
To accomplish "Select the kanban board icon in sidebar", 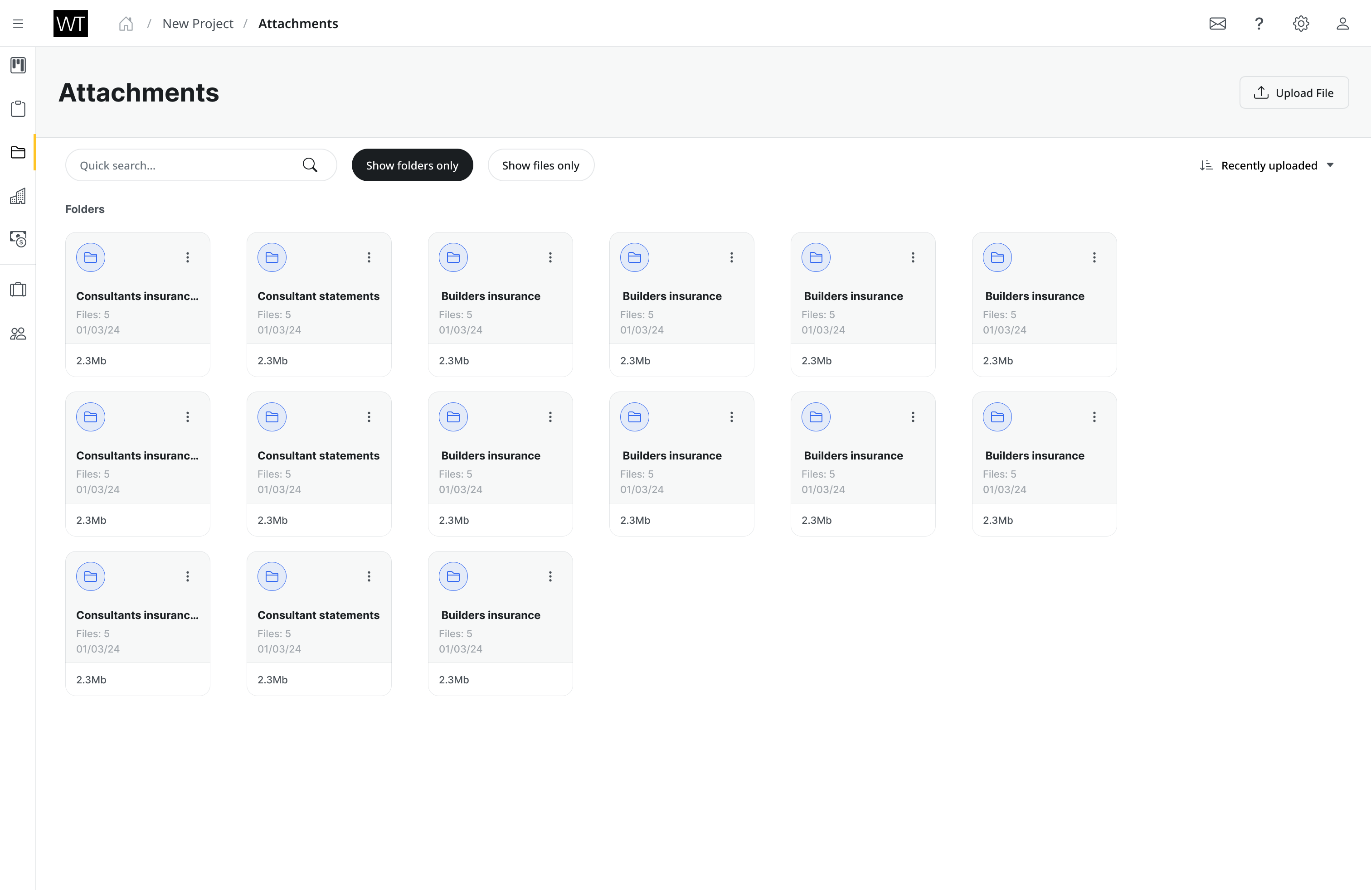I will pos(18,65).
